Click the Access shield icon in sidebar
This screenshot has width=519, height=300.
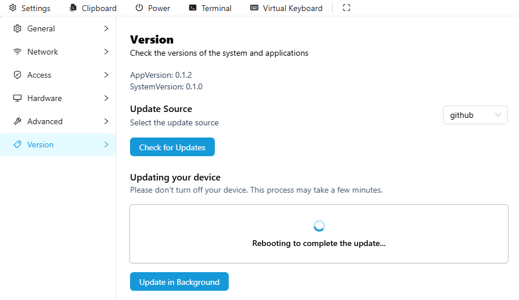17,75
